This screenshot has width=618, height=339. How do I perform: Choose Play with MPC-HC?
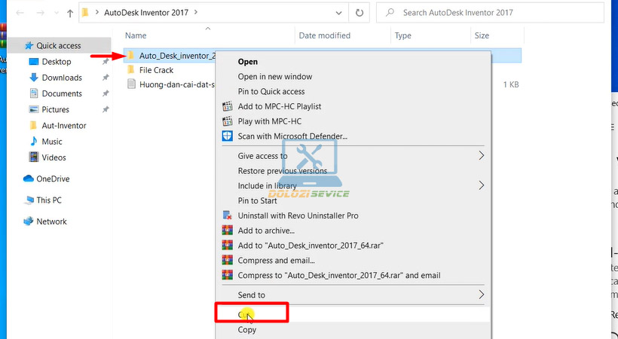[270, 121]
